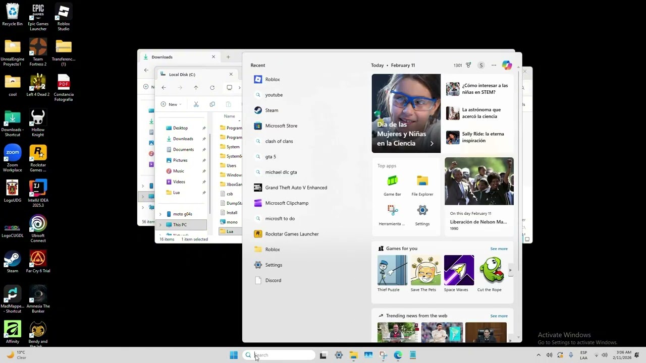Screen dimensions: 646x363
Task: Click Refresh in Local Disk (C:) window
Action: [212, 88]
